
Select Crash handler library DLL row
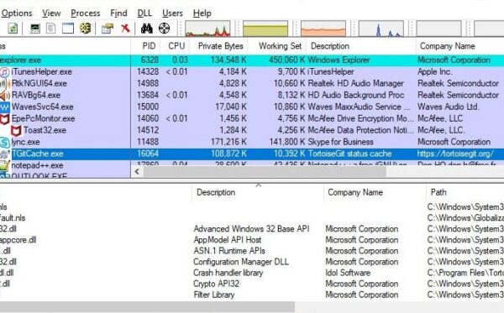point(252,273)
